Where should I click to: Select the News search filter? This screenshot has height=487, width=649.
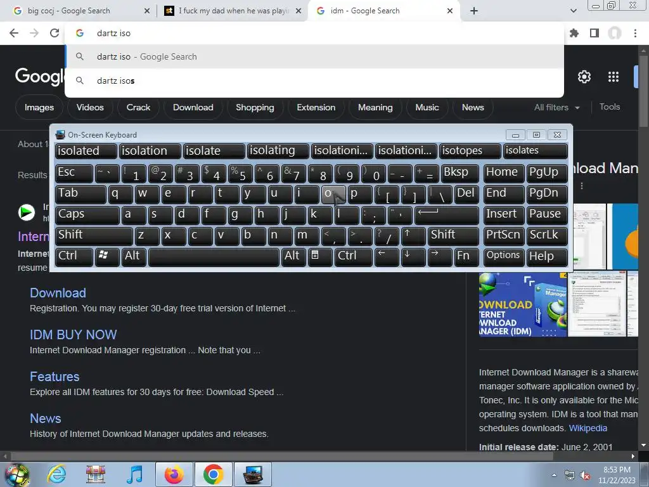point(473,107)
